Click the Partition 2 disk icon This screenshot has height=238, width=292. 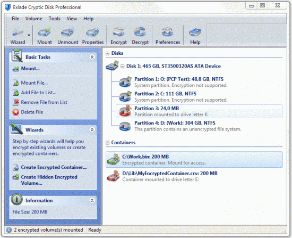[125, 96]
